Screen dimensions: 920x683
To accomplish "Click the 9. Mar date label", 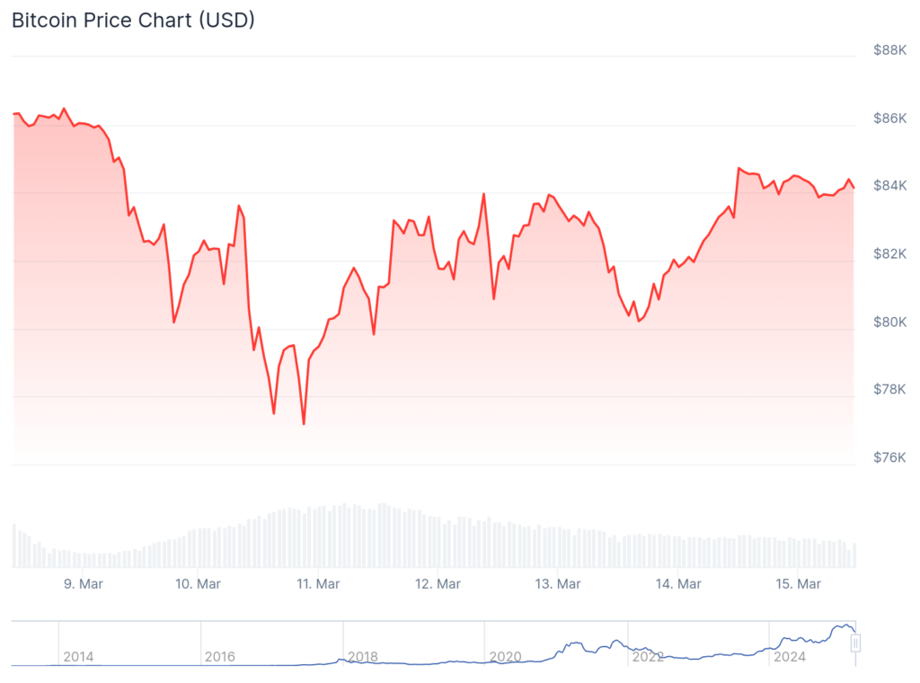I will coord(83,584).
